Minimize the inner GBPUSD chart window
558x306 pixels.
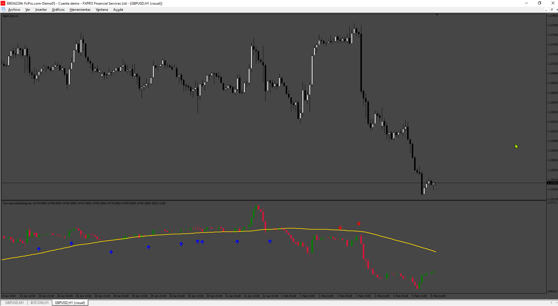pos(546,10)
